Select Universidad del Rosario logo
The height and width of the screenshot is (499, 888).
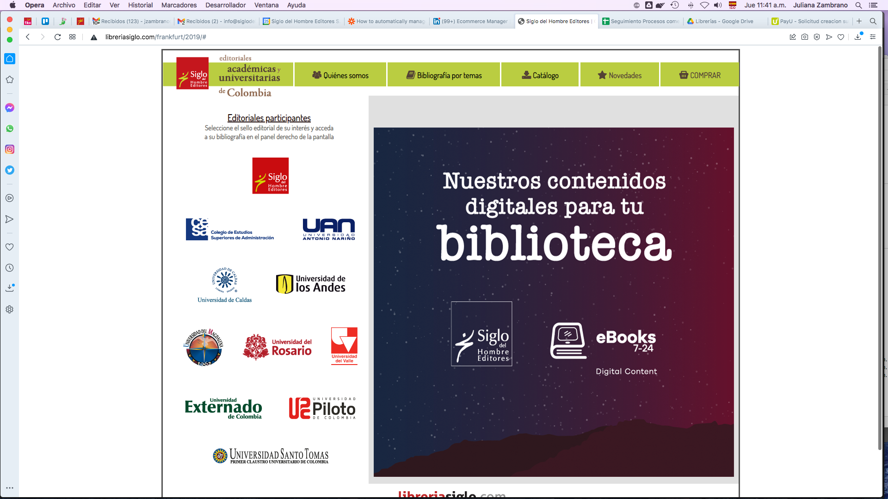coord(277,347)
